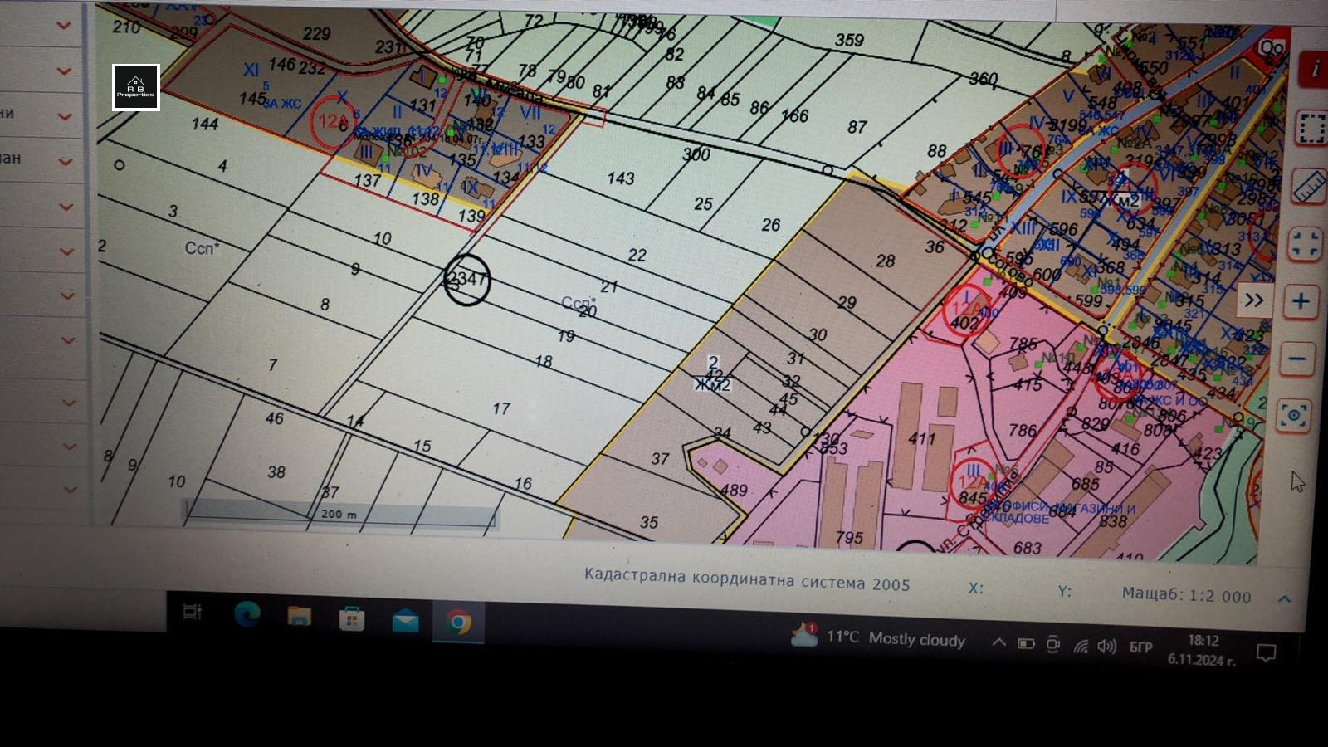This screenshot has width=1328, height=747.
Task: Show hidden system tray icons
Action: (999, 642)
